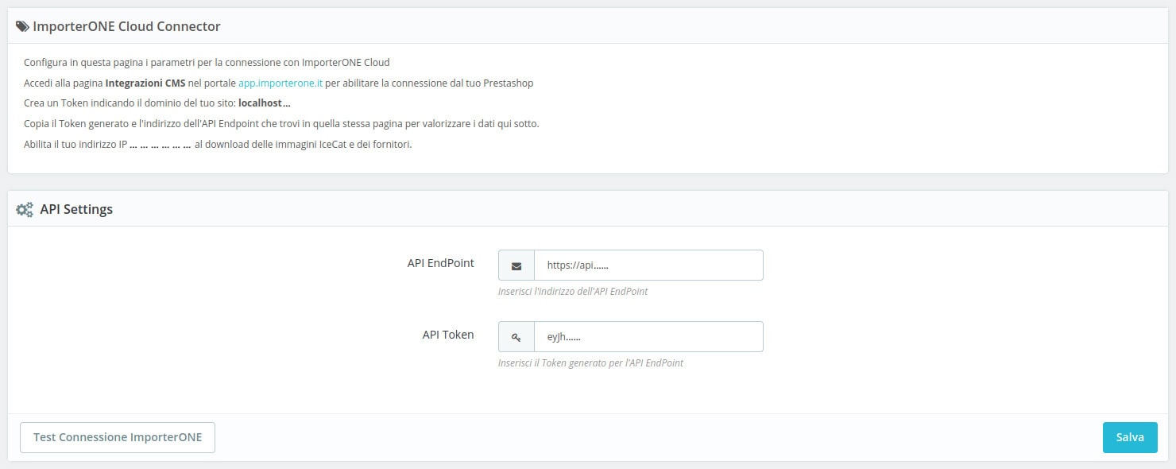Screen dimensions: 1176x469
Task: Click inside the API Token input box
Action: [x=648, y=336]
